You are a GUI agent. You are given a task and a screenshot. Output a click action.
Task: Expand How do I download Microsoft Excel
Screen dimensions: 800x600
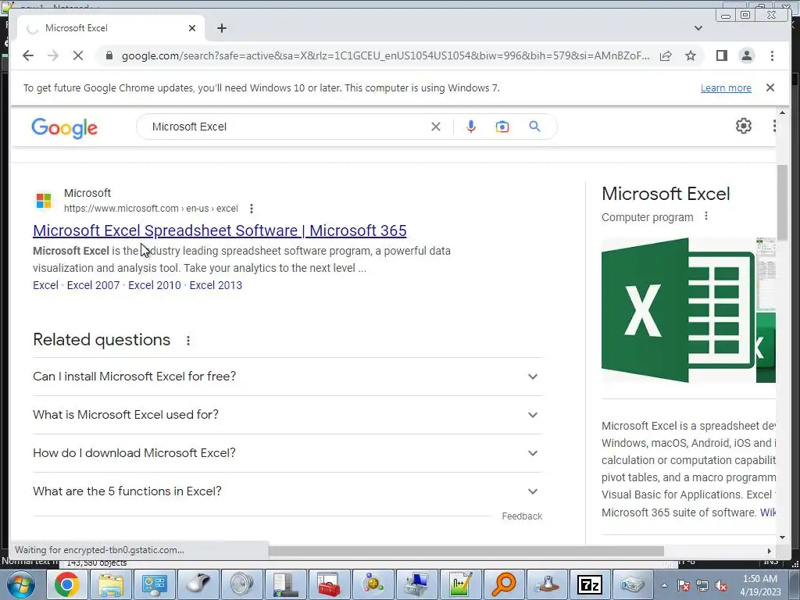[287, 453]
